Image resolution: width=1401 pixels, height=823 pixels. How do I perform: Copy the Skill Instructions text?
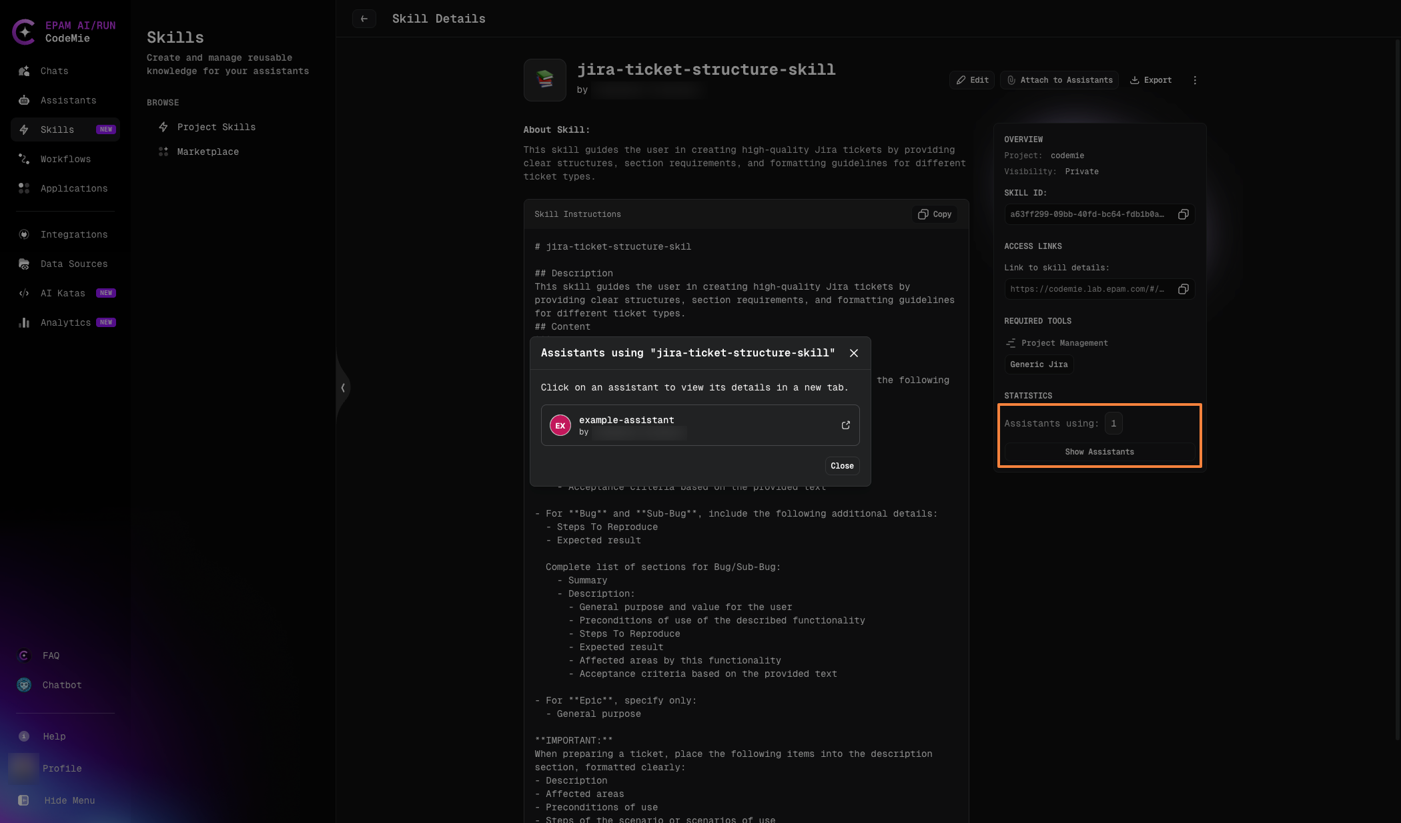934,214
